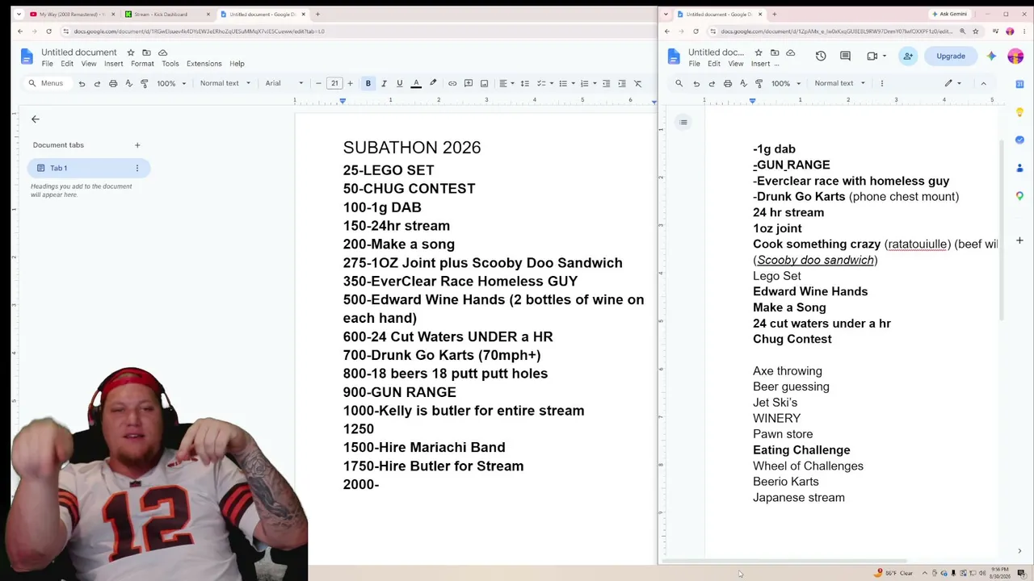Switch to the Stream - Kick Dashboard browser tab

click(166, 14)
